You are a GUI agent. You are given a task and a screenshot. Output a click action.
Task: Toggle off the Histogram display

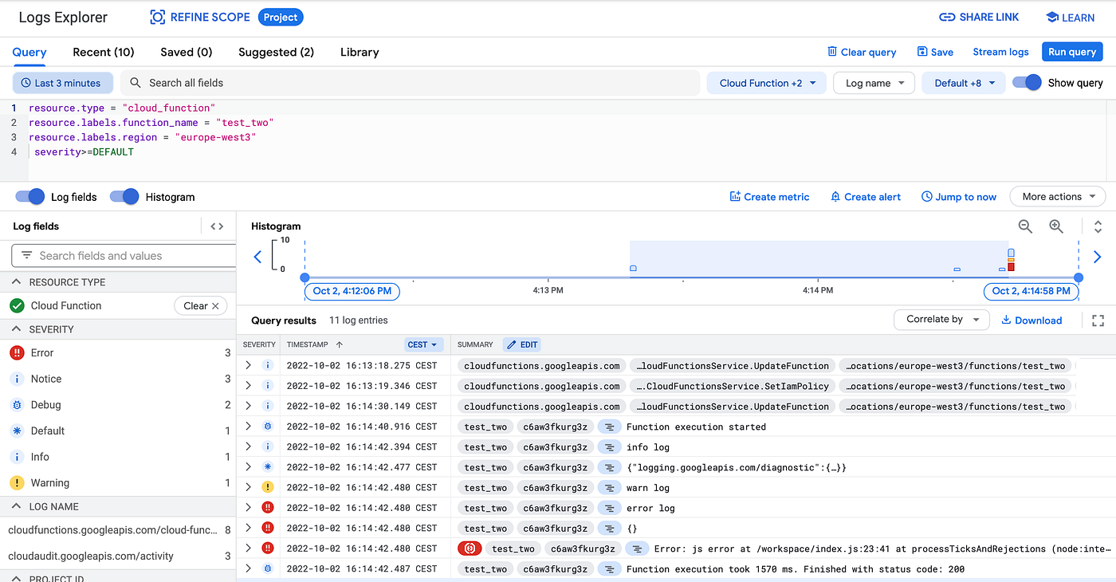[x=124, y=196]
